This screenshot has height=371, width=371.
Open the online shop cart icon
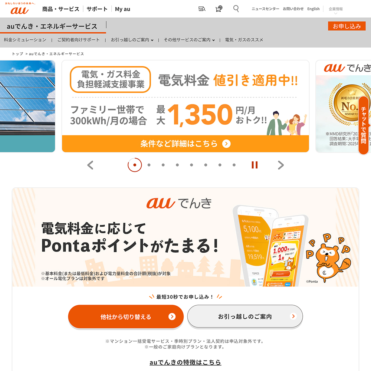219,9
